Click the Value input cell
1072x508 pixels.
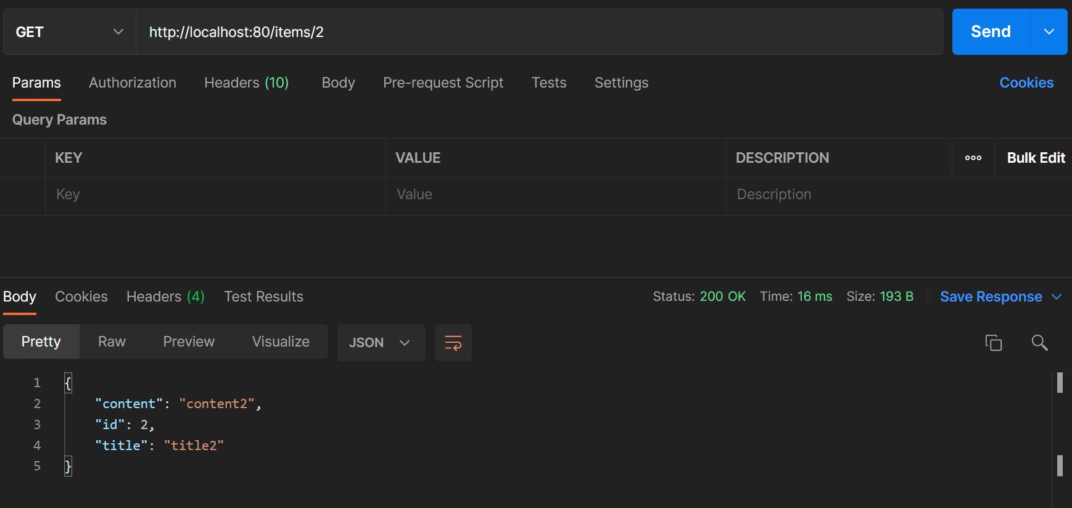[556, 195]
